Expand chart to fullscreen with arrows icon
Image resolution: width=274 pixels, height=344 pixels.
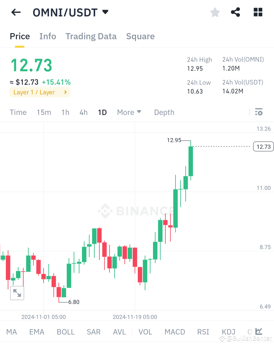point(17,293)
